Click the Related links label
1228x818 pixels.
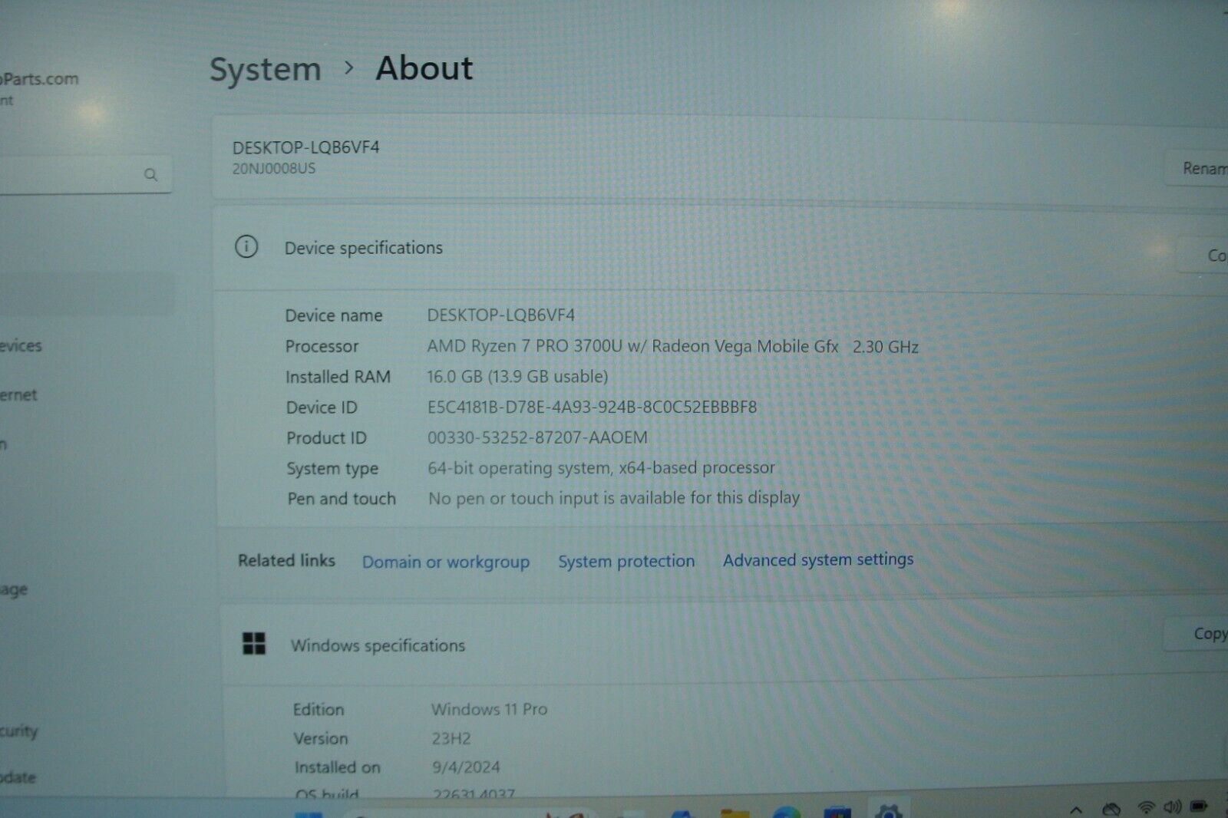pyautogui.click(x=287, y=561)
